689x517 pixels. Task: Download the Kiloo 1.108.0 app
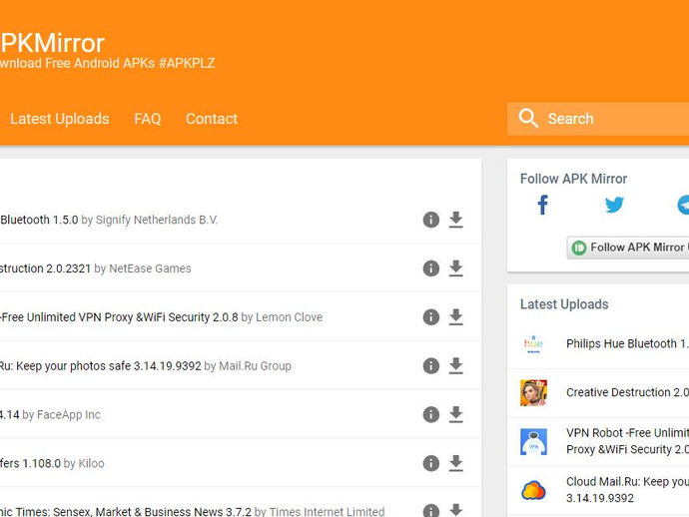click(455, 463)
